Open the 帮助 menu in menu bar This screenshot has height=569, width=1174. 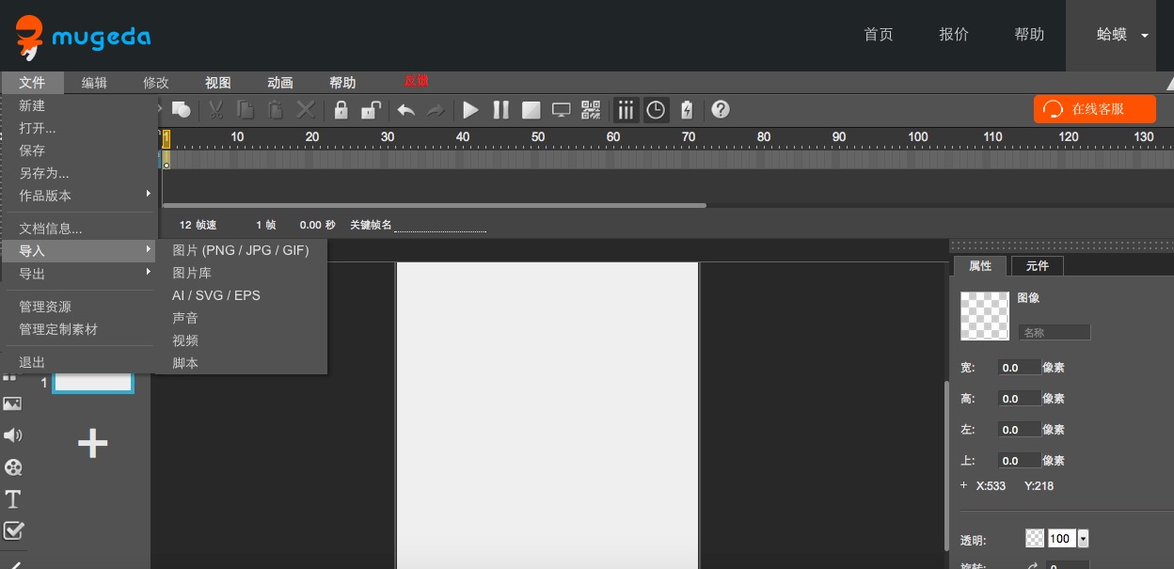point(342,83)
